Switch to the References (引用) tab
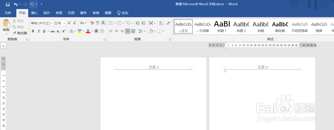Screen dimensions: 334x130 pyautogui.click(x=71, y=13)
